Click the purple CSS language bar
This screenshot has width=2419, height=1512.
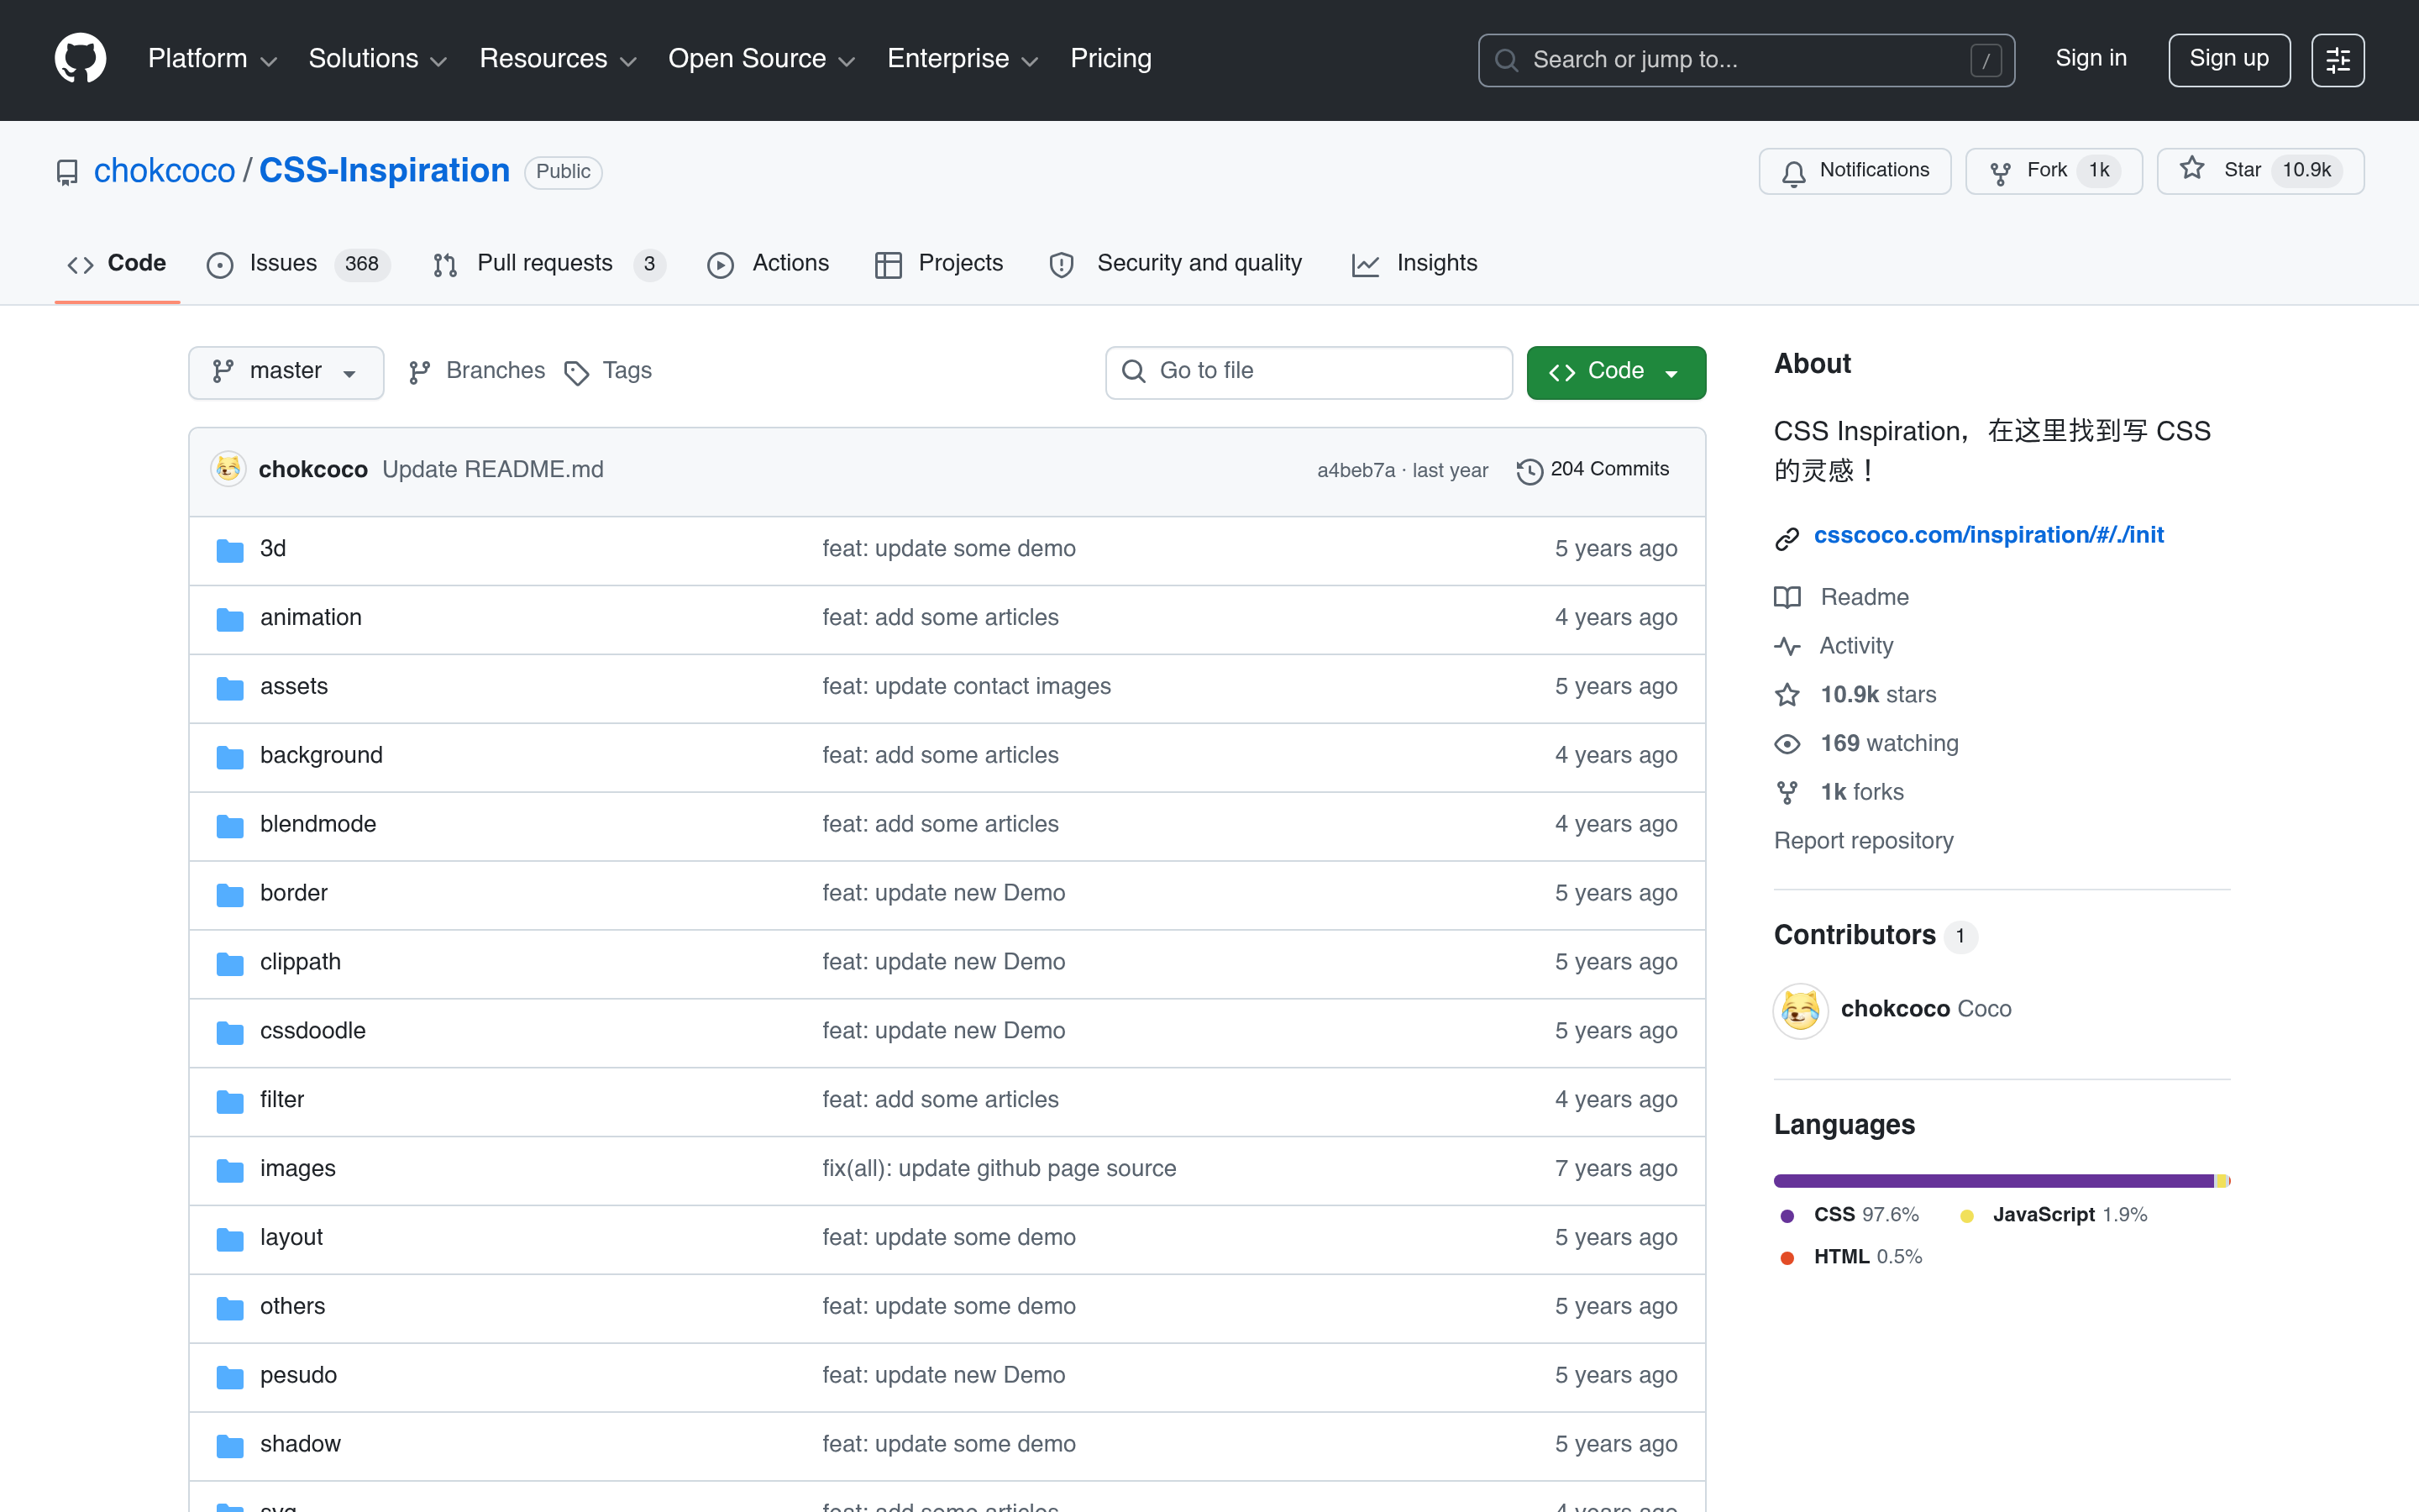[x=1993, y=1181]
